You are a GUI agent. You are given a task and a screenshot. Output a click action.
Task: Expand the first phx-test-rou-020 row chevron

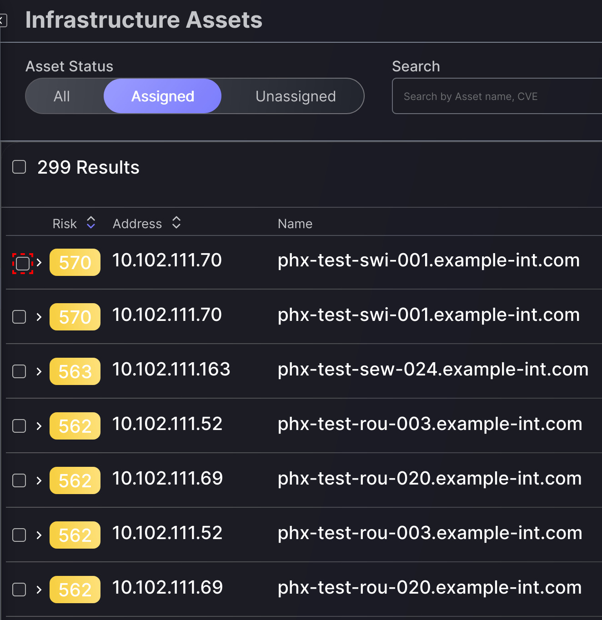[39, 480]
